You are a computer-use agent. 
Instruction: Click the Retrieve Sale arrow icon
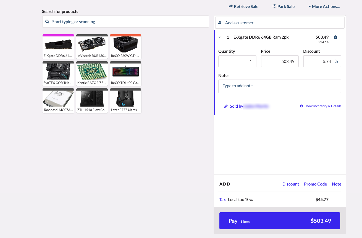(231, 6)
